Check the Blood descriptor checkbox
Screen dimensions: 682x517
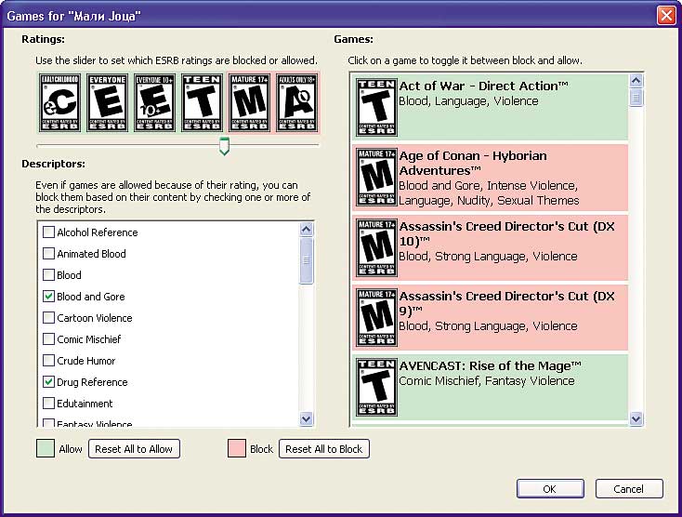[x=48, y=274]
